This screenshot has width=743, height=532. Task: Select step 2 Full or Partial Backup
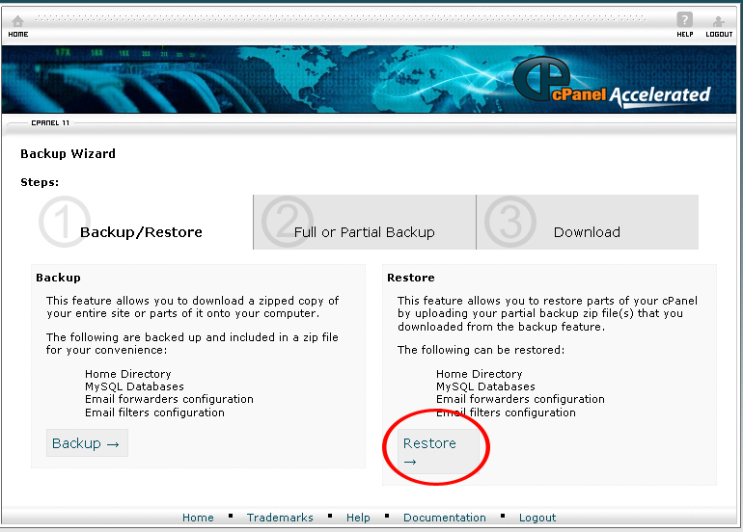[x=365, y=222]
